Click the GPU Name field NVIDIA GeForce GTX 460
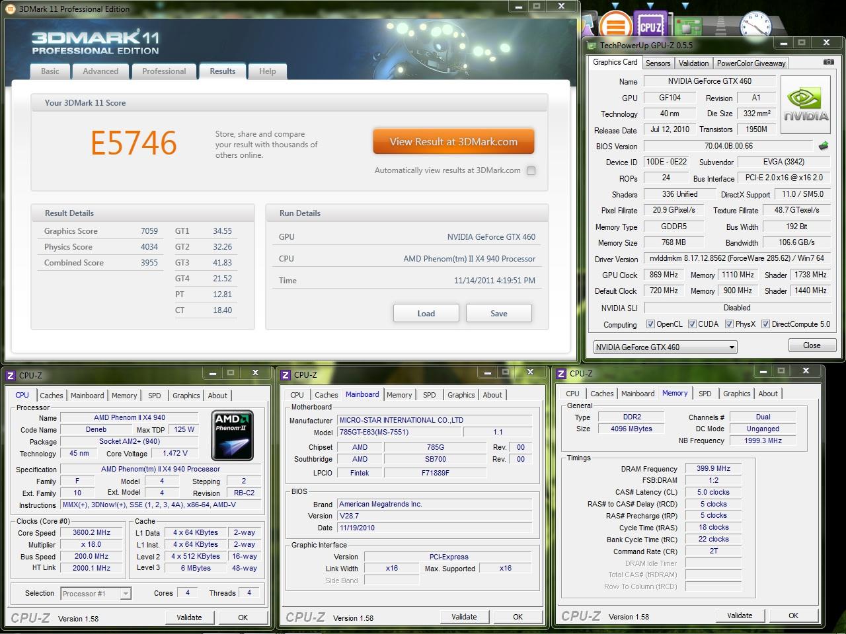The height and width of the screenshot is (634, 846). (710, 81)
